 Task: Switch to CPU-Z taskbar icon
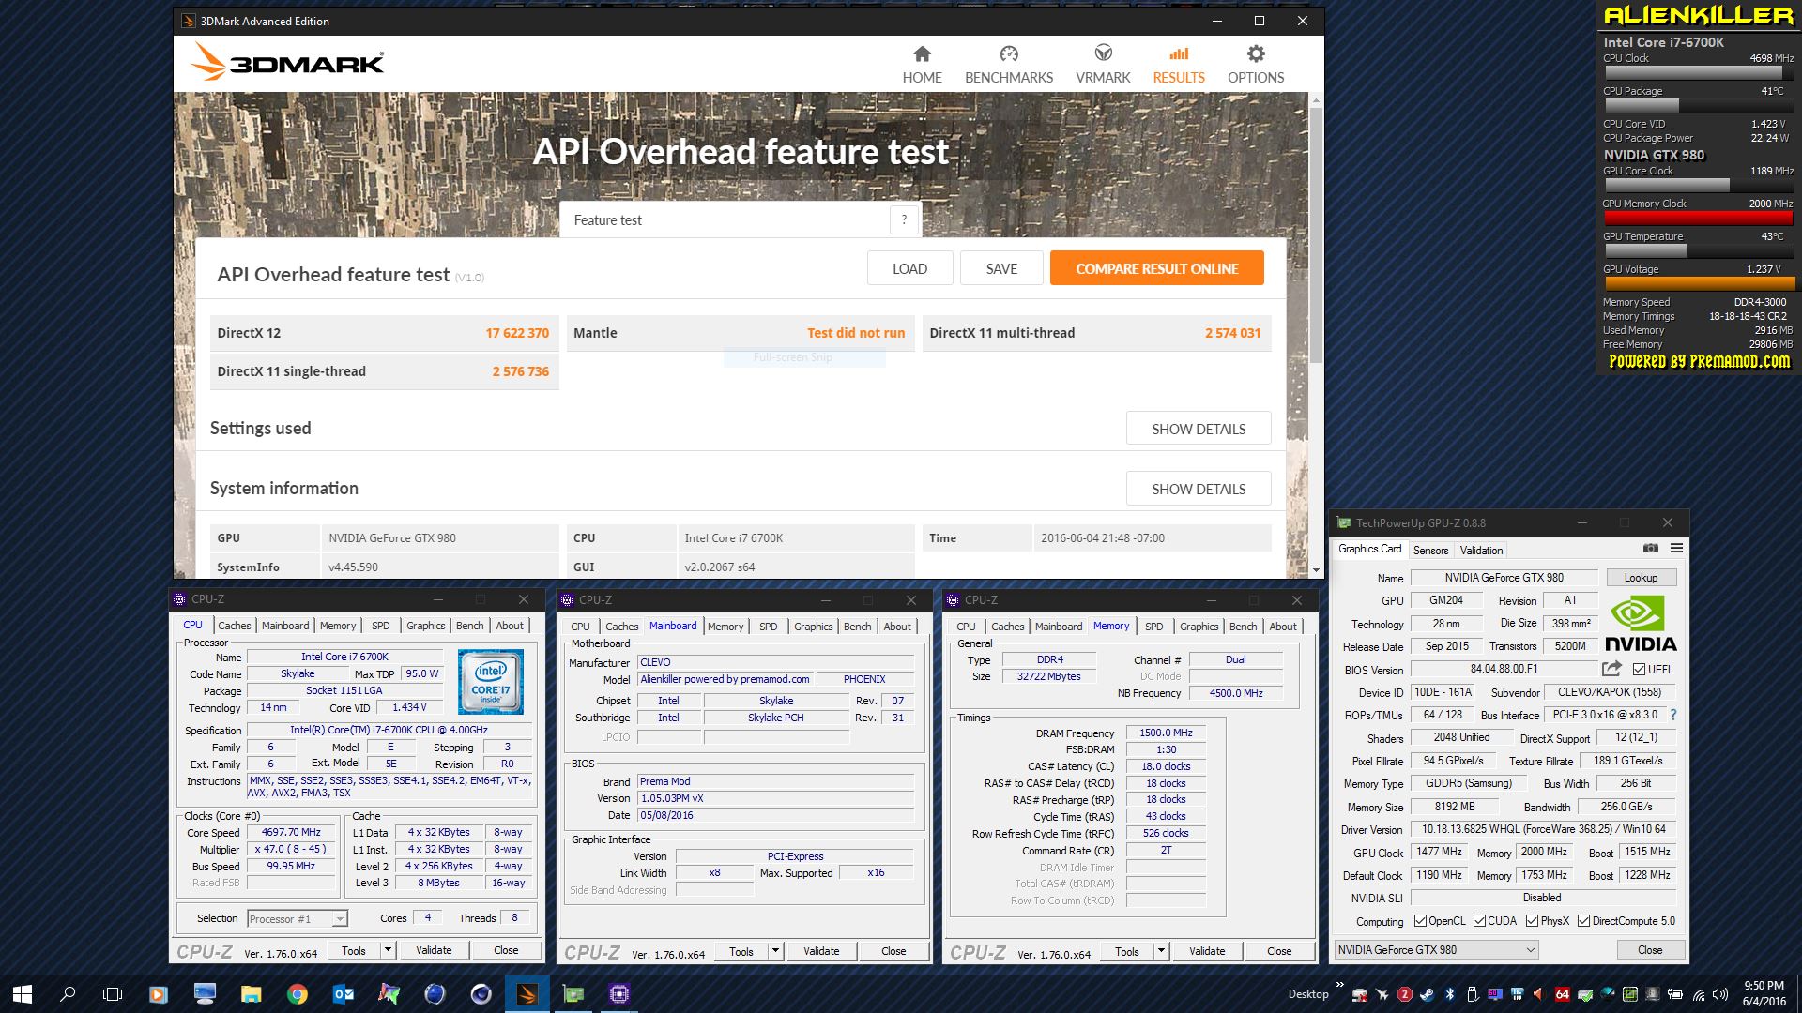619,994
